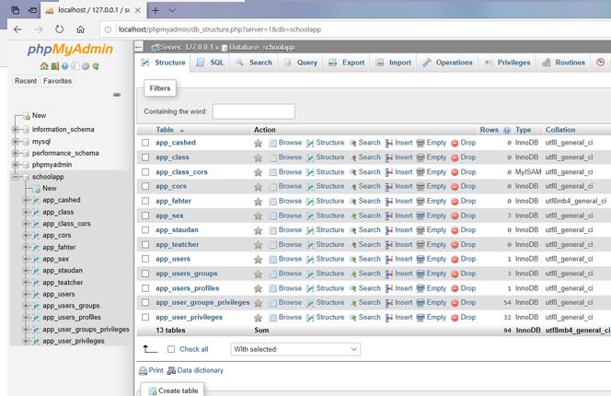Click the Data dictionary icon

pyautogui.click(x=171, y=370)
